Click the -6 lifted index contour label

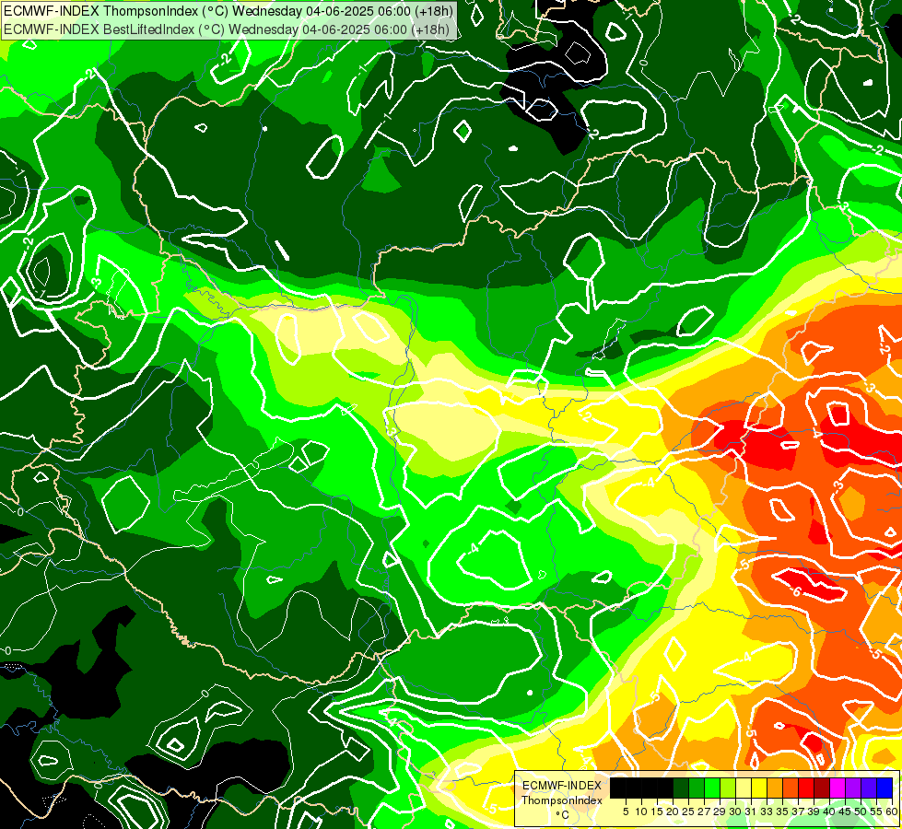[797, 590]
